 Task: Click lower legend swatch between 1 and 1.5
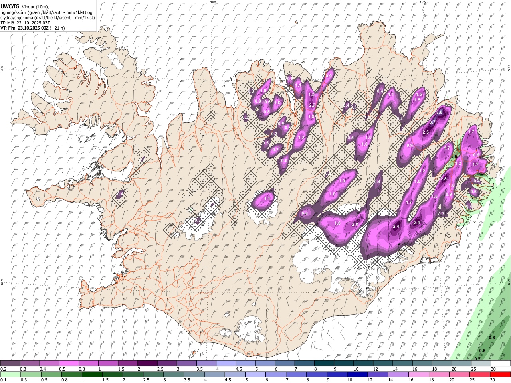tap(92, 374)
